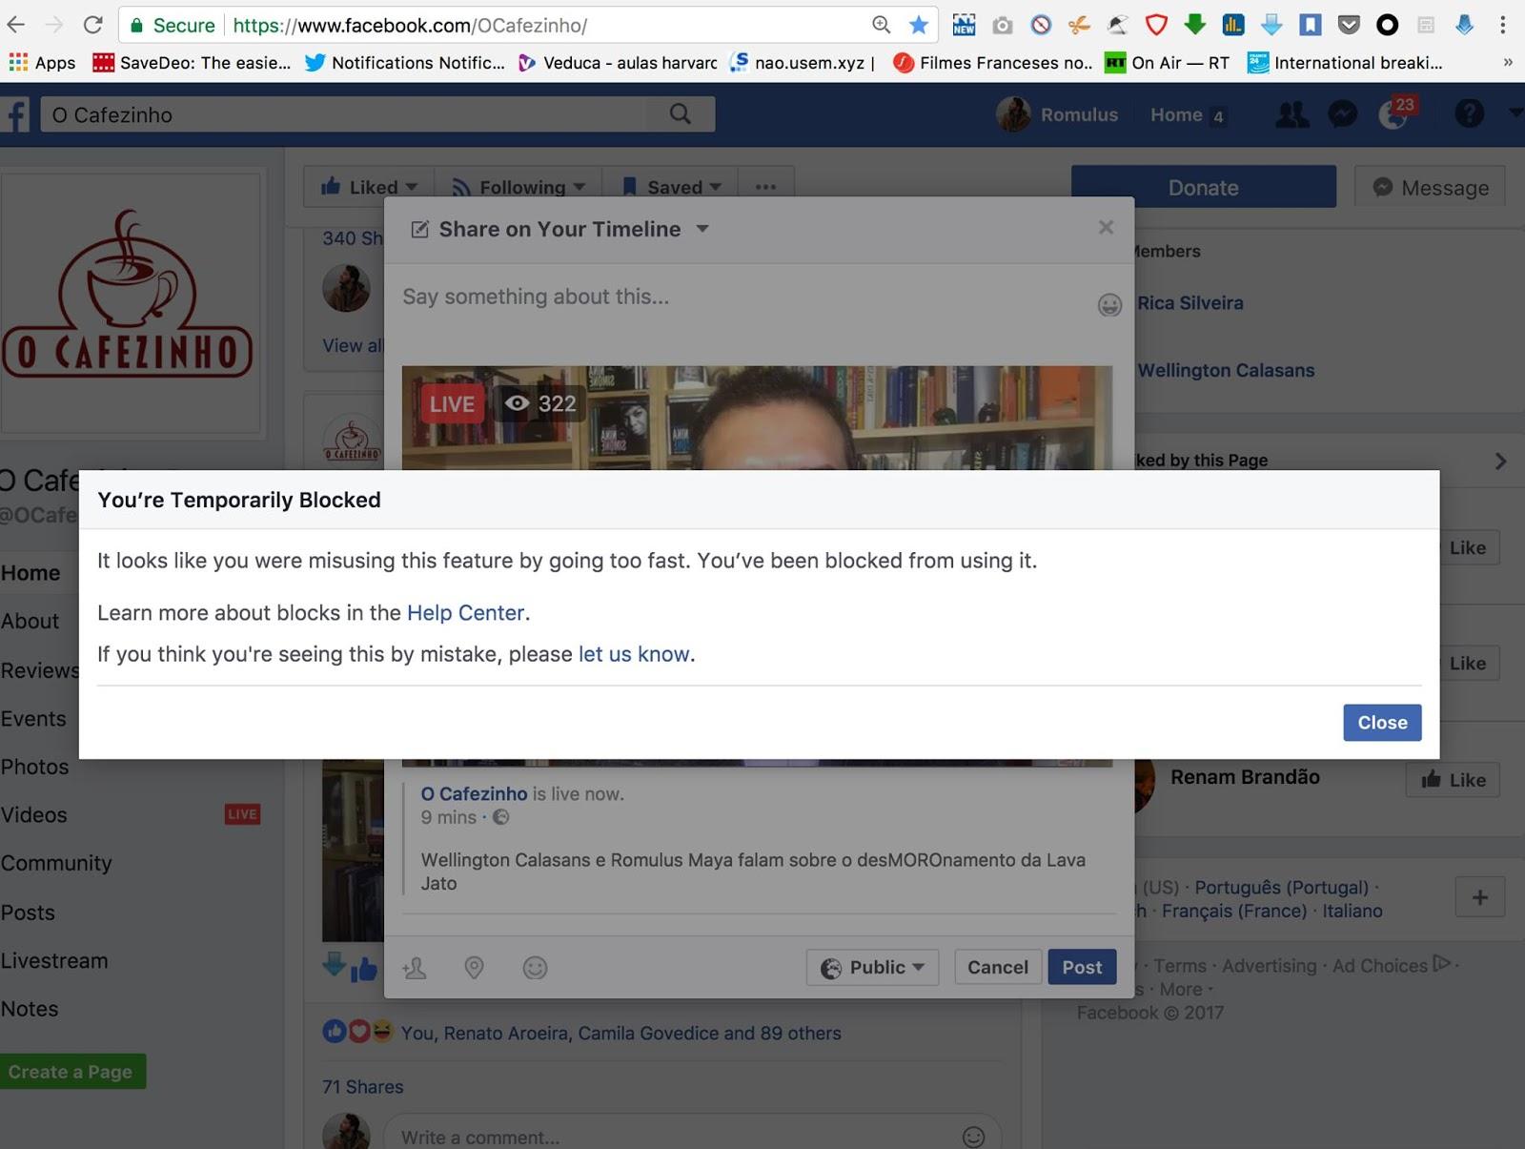The image size is (1525, 1149).
Task: Open Wellington Calasans' profile link
Action: 1226,370
